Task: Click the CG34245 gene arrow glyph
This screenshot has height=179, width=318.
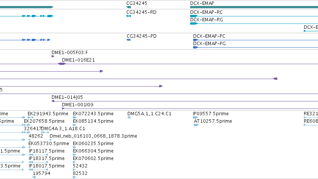Action: tap(129, 7)
